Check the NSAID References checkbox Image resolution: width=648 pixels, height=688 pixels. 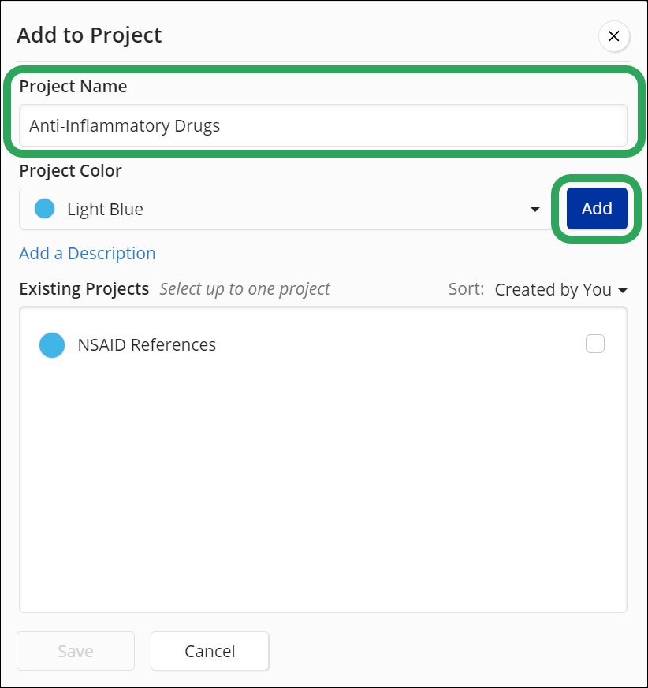(595, 344)
